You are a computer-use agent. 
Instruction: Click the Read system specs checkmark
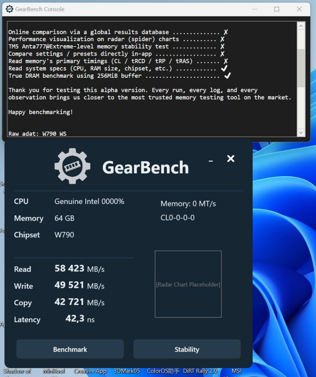(x=224, y=68)
